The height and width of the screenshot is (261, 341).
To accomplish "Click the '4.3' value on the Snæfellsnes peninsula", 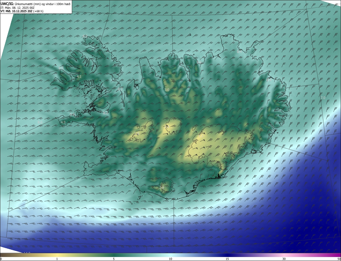I will click(63, 122).
